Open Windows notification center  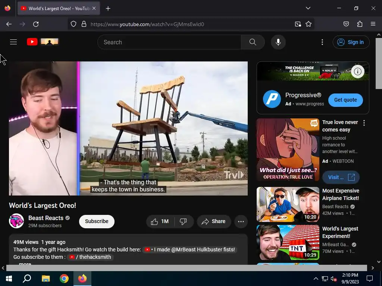click(x=370, y=279)
